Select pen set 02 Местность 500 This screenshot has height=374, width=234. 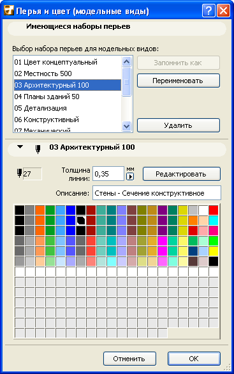pos(68,74)
